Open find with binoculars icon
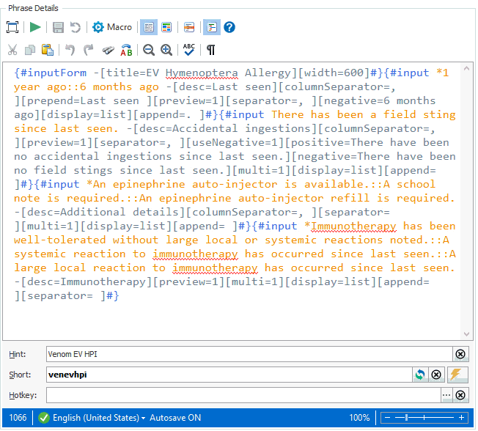The image size is (478, 431). tap(108, 50)
